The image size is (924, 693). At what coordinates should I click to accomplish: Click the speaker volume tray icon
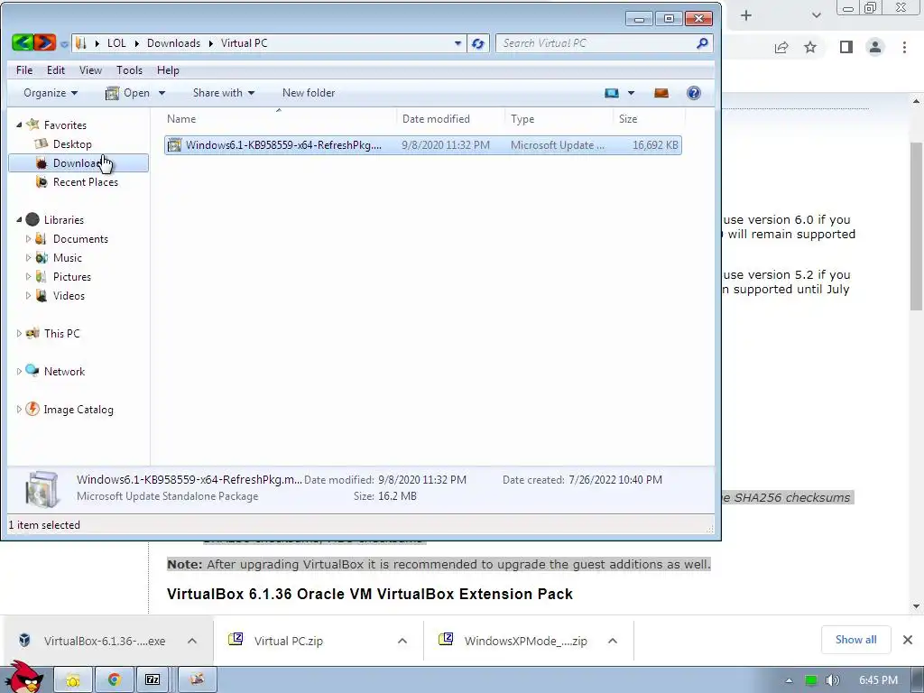click(x=832, y=680)
